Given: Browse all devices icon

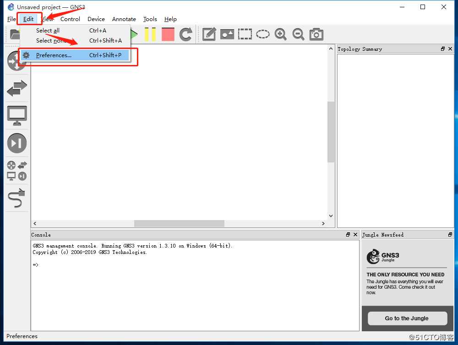Looking at the screenshot, I should tap(17, 171).
